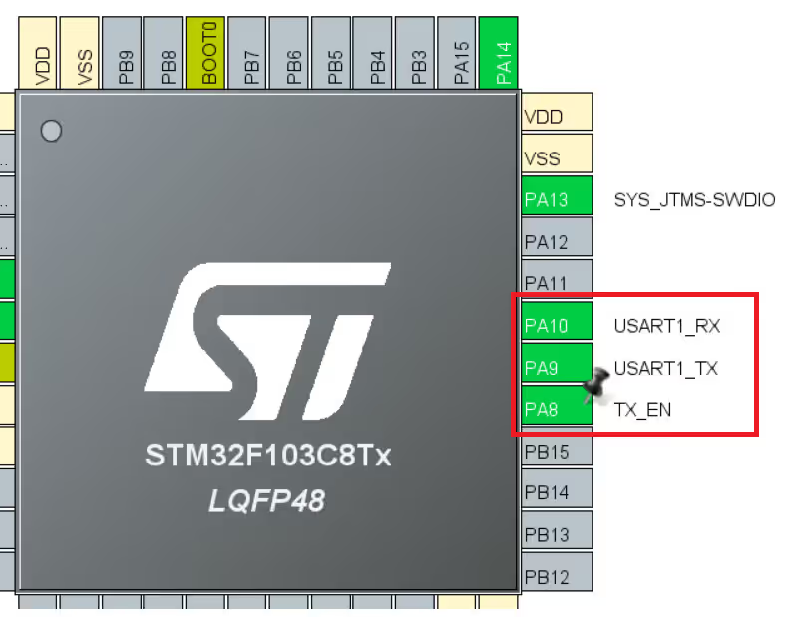The height and width of the screenshot is (617, 791).
Task: Click the LQFP48 package label
Action: (x=267, y=501)
